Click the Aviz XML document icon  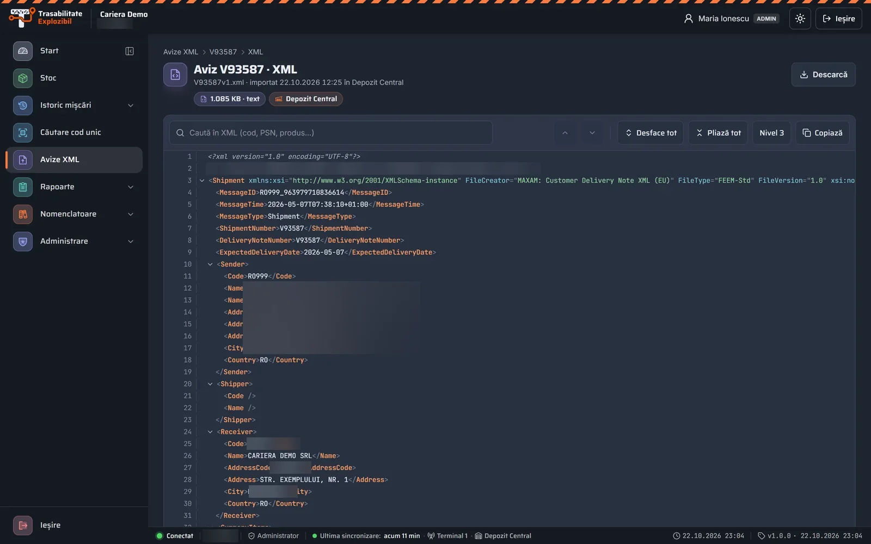[x=175, y=75]
